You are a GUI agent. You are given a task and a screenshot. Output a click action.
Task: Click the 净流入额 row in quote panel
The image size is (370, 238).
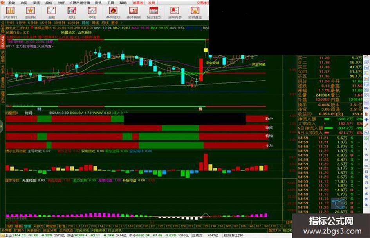(x=330, y=119)
